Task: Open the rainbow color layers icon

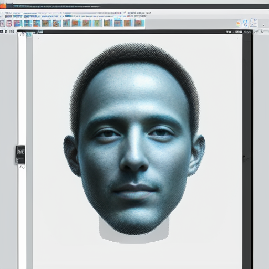Action: tap(239, 24)
